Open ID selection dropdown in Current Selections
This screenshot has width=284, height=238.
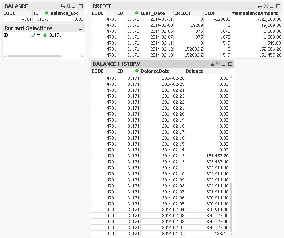point(38,35)
